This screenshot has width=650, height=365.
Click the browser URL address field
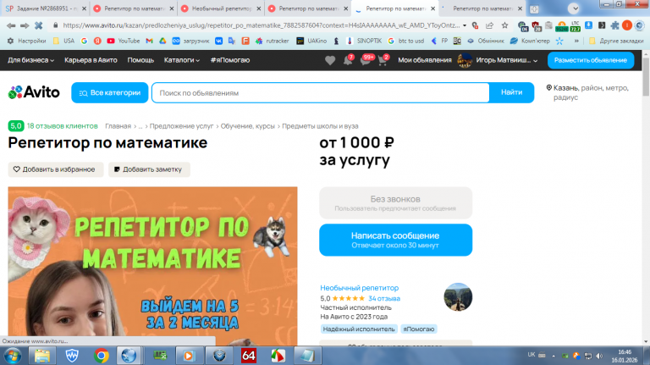point(262,25)
